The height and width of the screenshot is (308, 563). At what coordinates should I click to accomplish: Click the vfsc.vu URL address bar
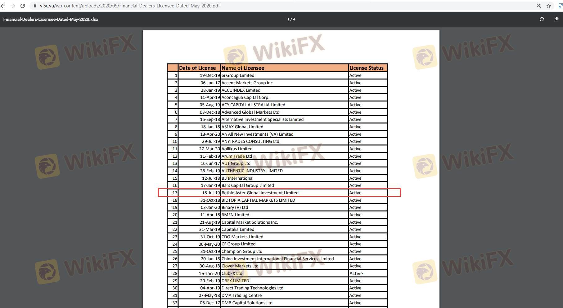point(130,6)
